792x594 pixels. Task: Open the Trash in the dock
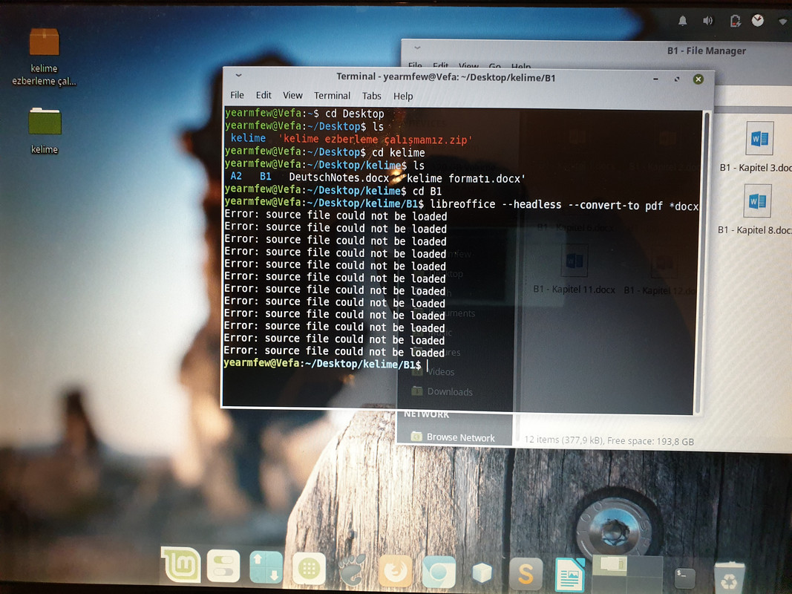(730, 578)
